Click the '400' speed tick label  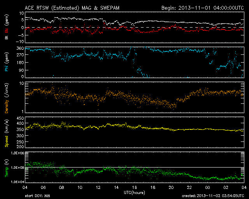click(x=20, y=123)
